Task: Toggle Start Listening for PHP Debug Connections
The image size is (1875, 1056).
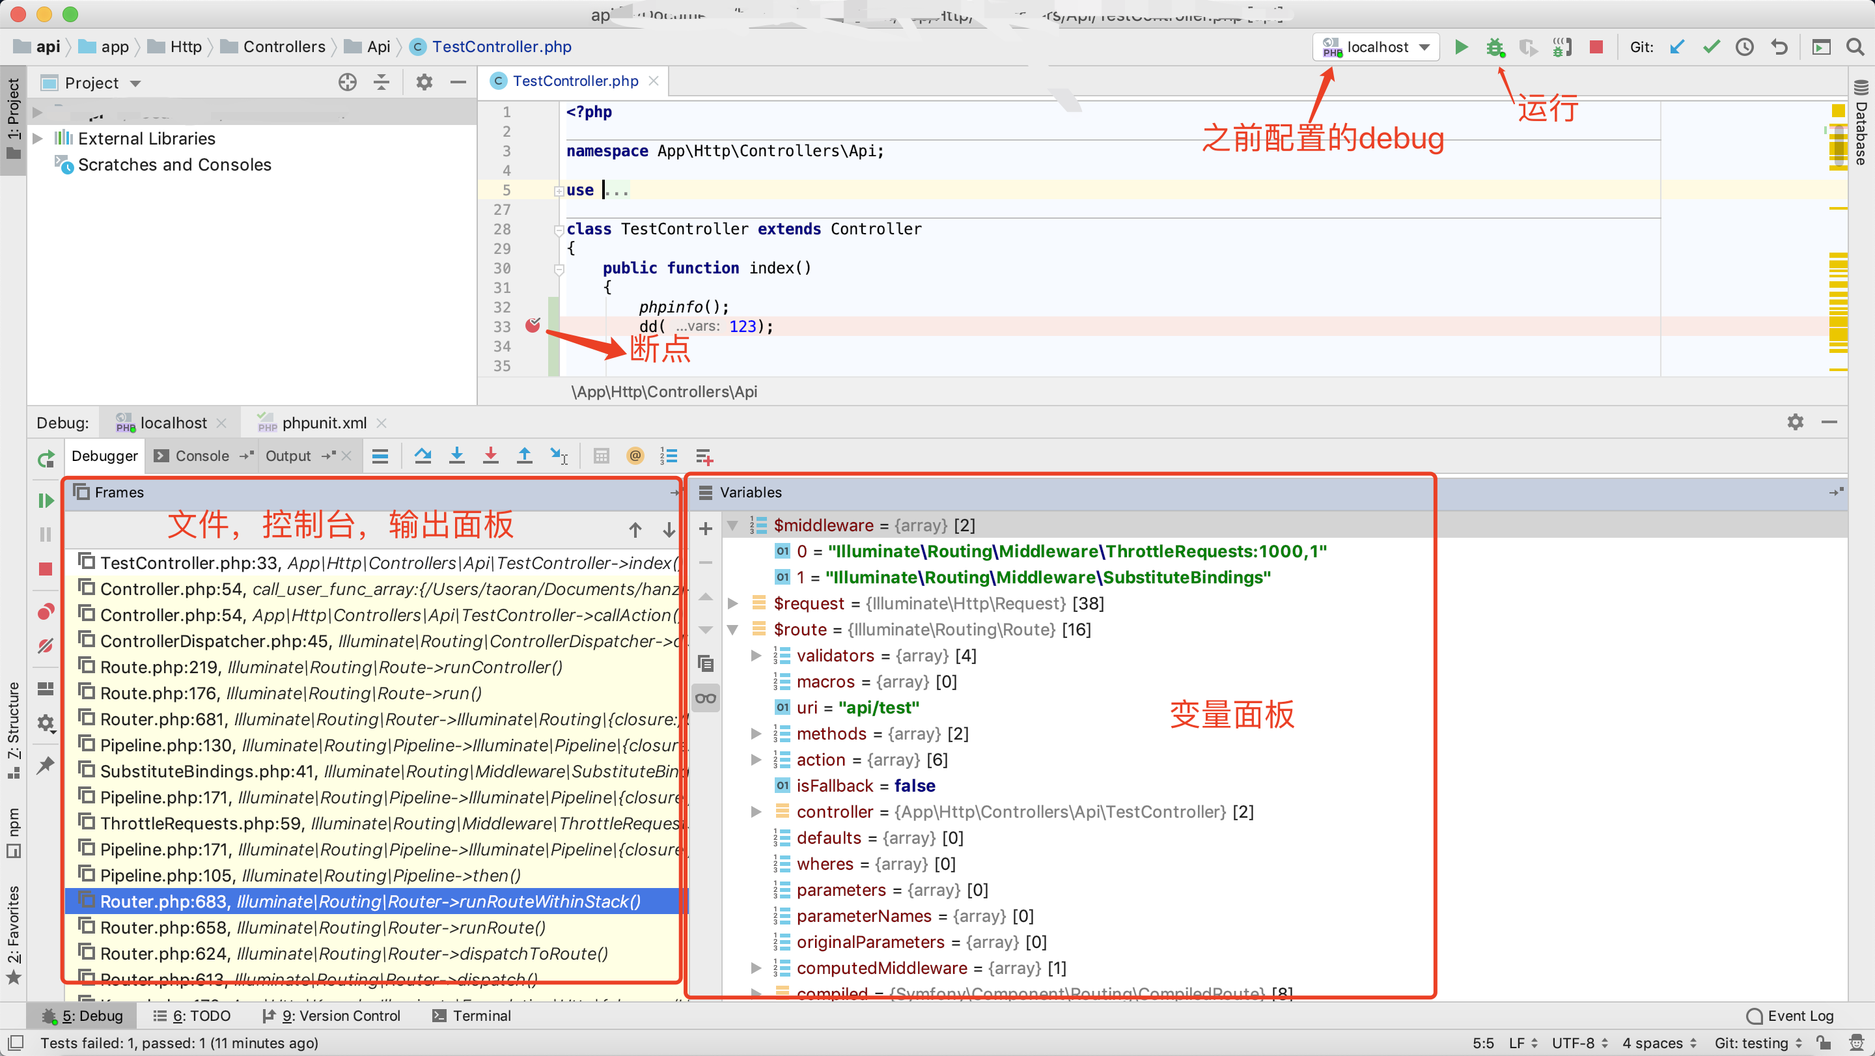Action: click(1562, 48)
